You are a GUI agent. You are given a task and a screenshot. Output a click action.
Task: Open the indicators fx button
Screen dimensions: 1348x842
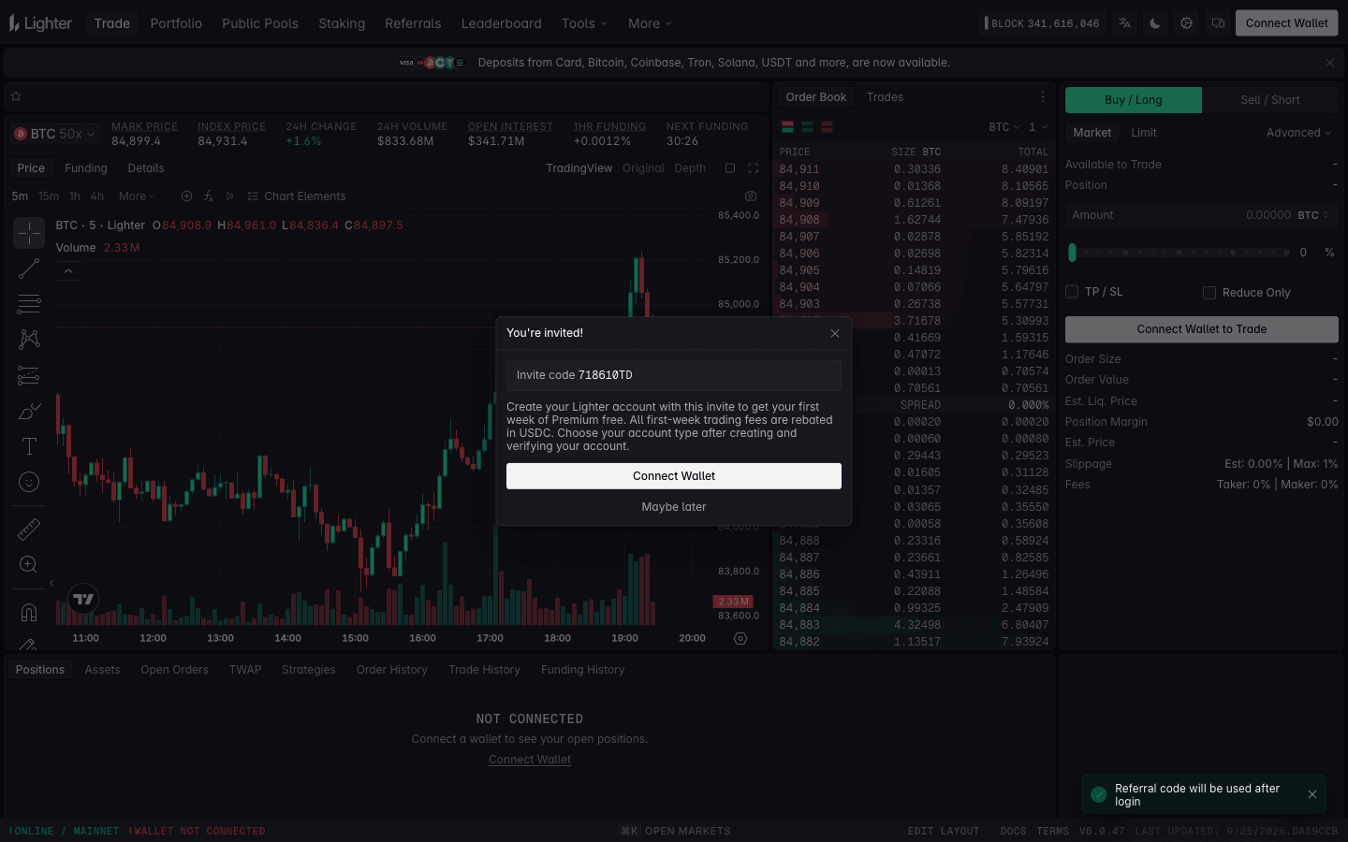pyautogui.click(x=208, y=196)
